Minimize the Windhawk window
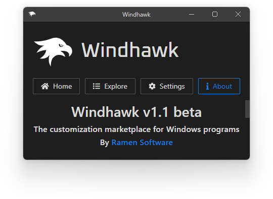Viewport: 273px width, 199px height. (x=192, y=14)
